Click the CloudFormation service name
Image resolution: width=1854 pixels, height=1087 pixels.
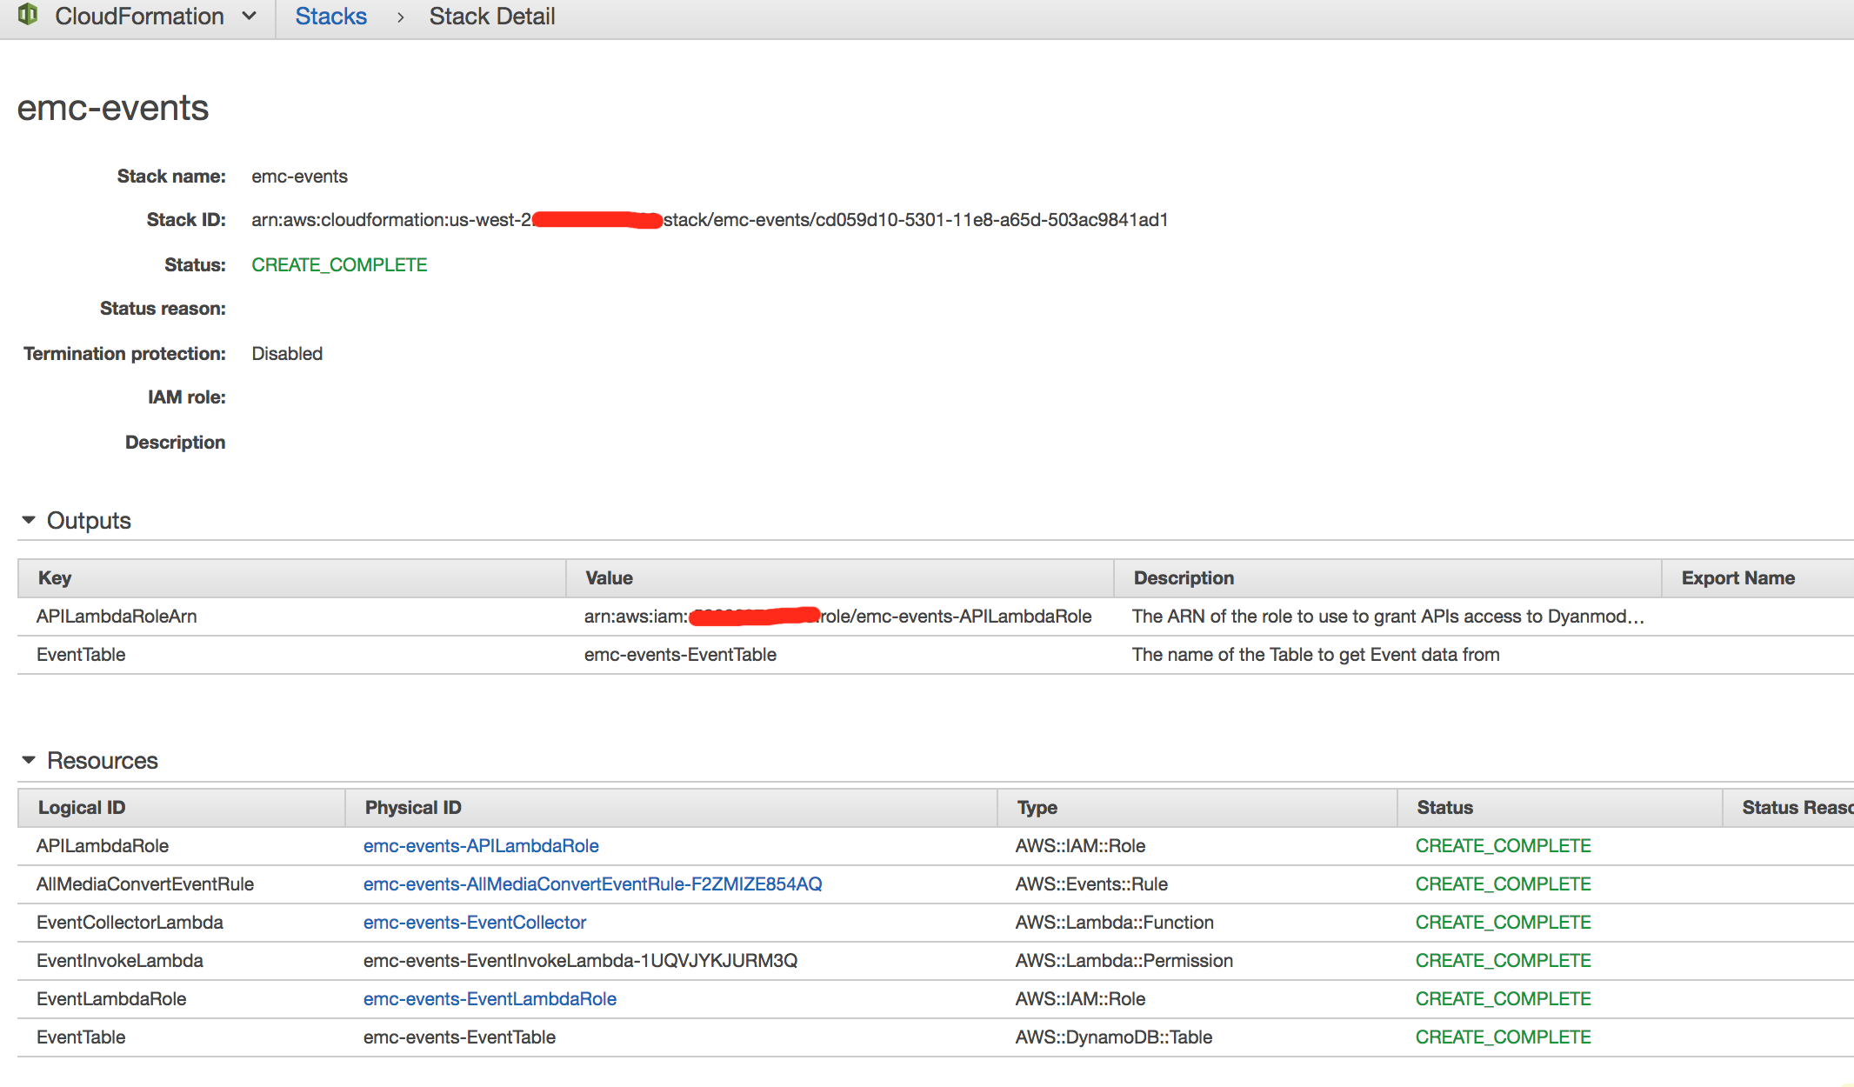(x=139, y=16)
